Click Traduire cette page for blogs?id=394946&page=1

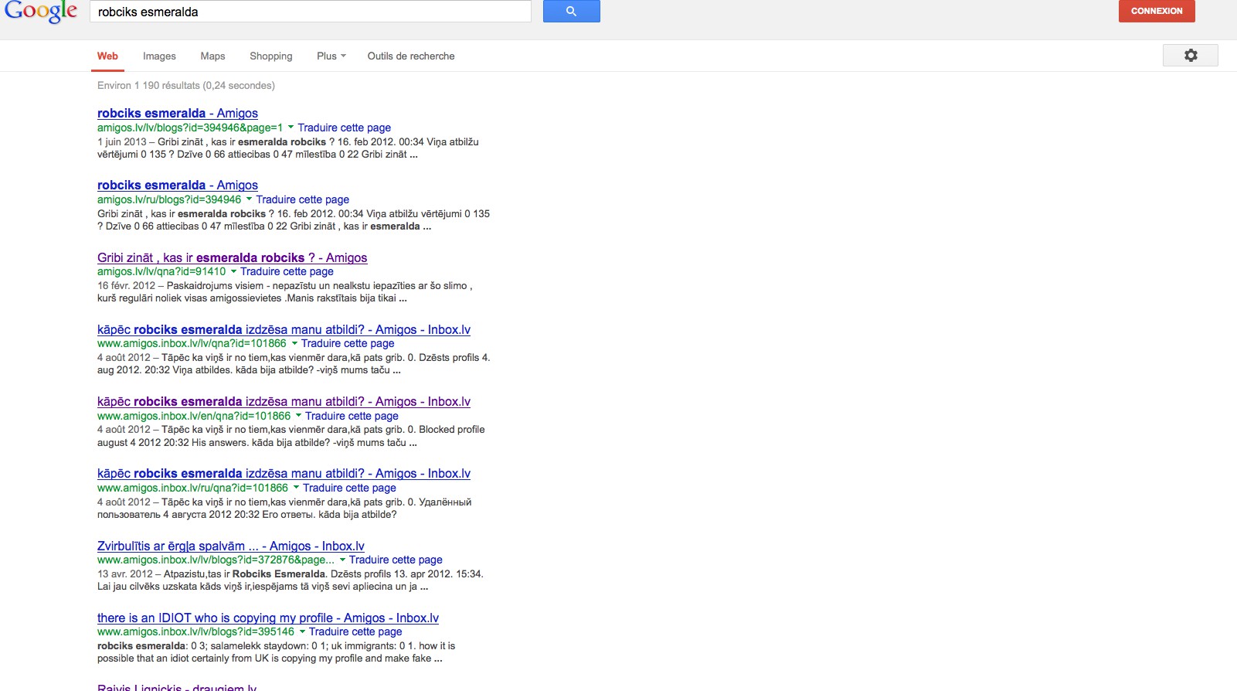click(345, 128)
